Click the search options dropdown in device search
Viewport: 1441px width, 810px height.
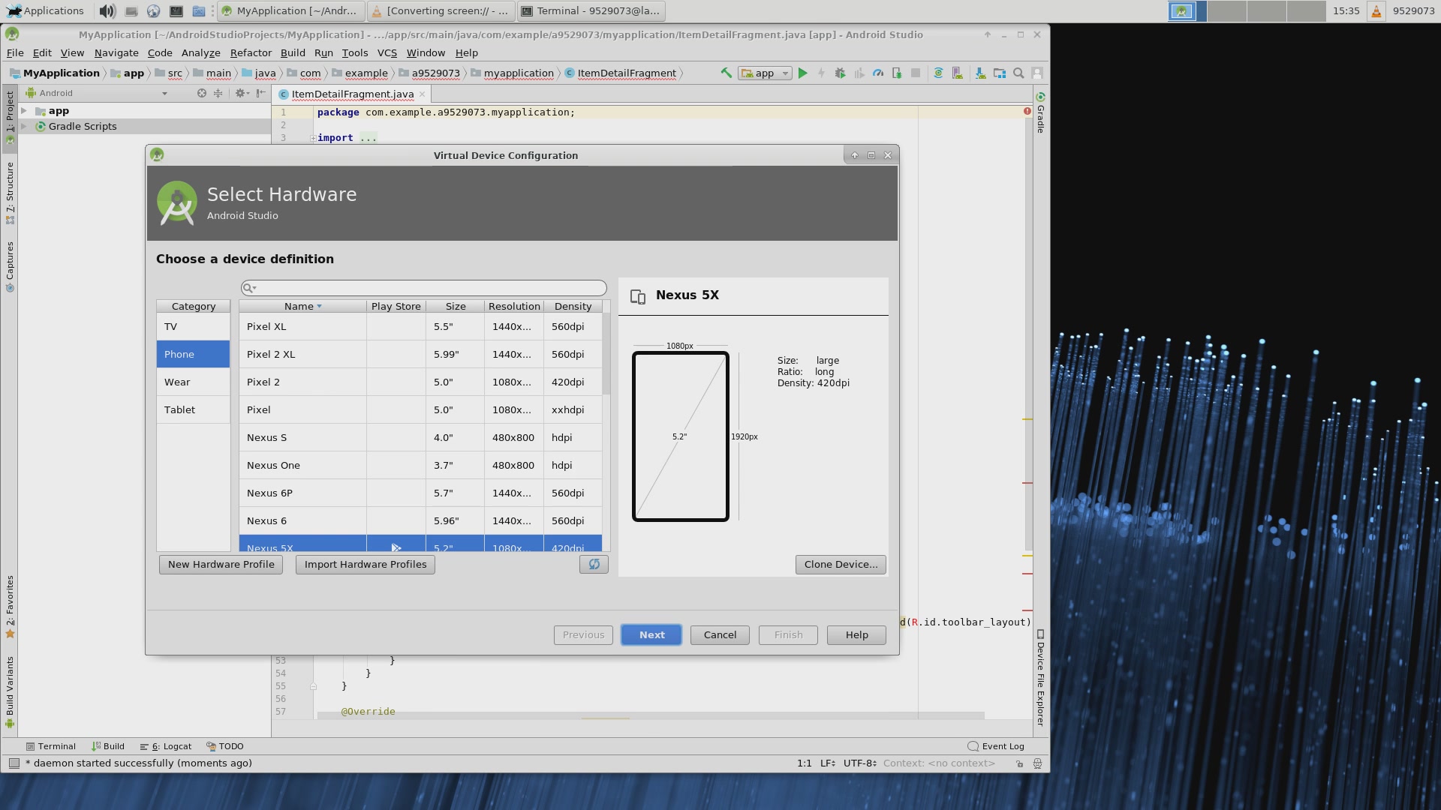250,288
